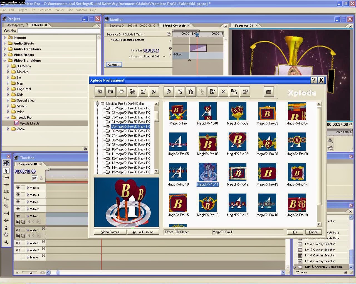Expand the Presets folder
Viewport: 356px width, 284px height.
click(x=5, y=37)
